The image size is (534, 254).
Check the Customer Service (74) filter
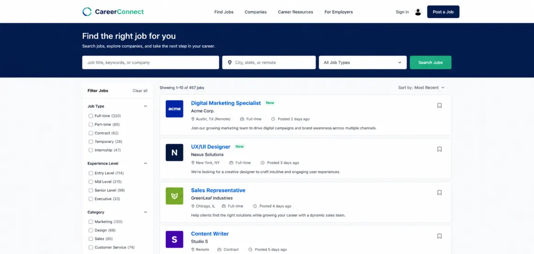[x=91, y=248]
